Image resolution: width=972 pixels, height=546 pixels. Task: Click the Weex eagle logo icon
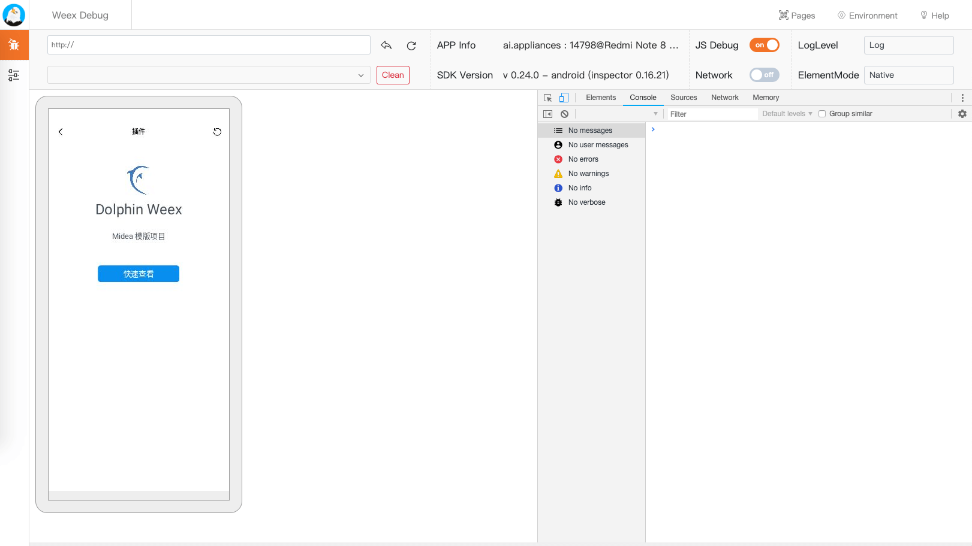[x=14, y=15]
